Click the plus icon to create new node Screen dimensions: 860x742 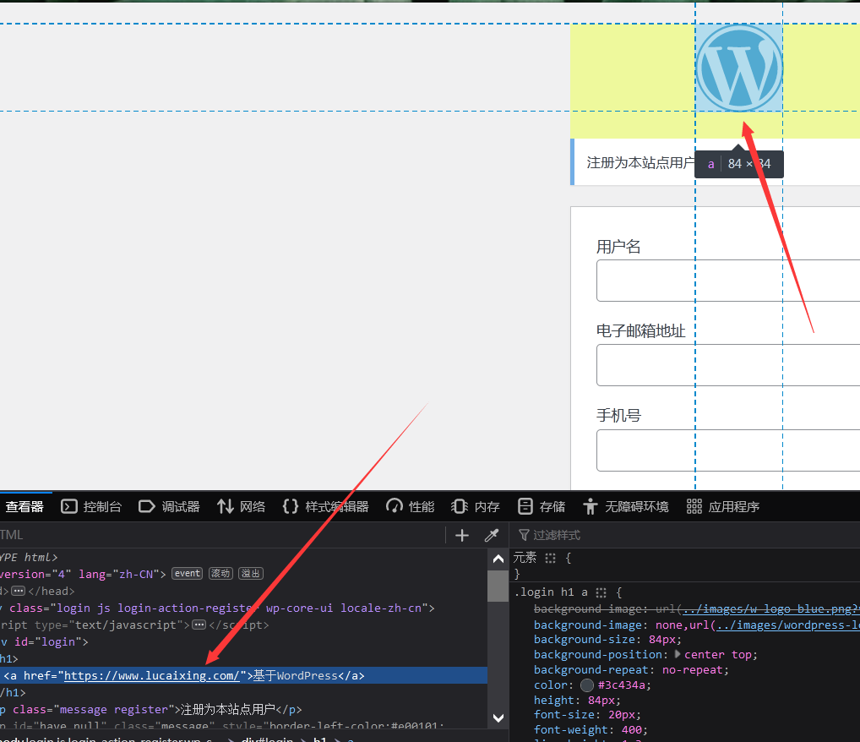pos(462,535)
